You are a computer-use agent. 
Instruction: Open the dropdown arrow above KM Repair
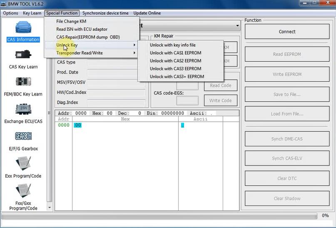pos(237,26)
